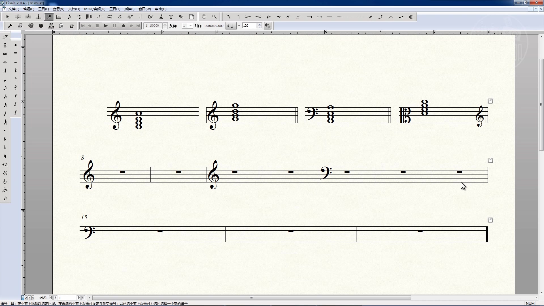
Task: Select the Clef tool (bass clef icon)
Action: pos(49,17)
